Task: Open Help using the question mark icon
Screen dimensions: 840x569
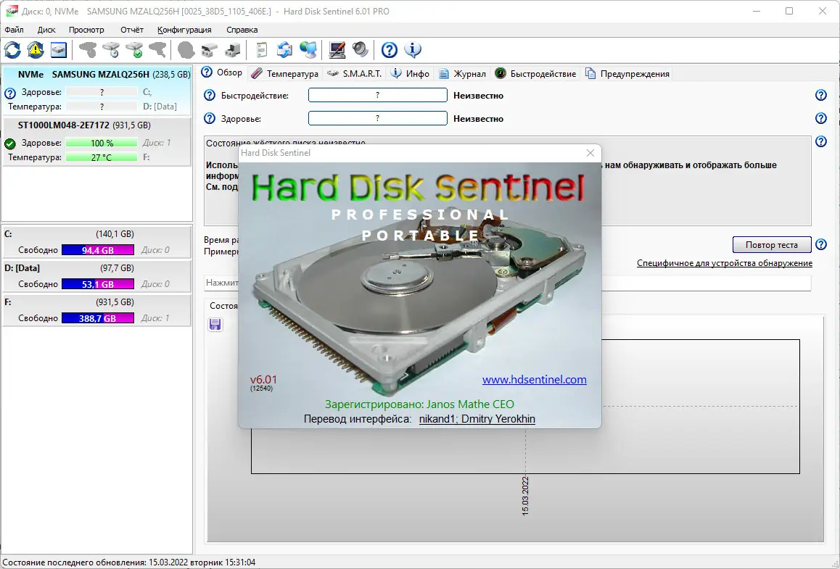Action: (x=390, y=49)
